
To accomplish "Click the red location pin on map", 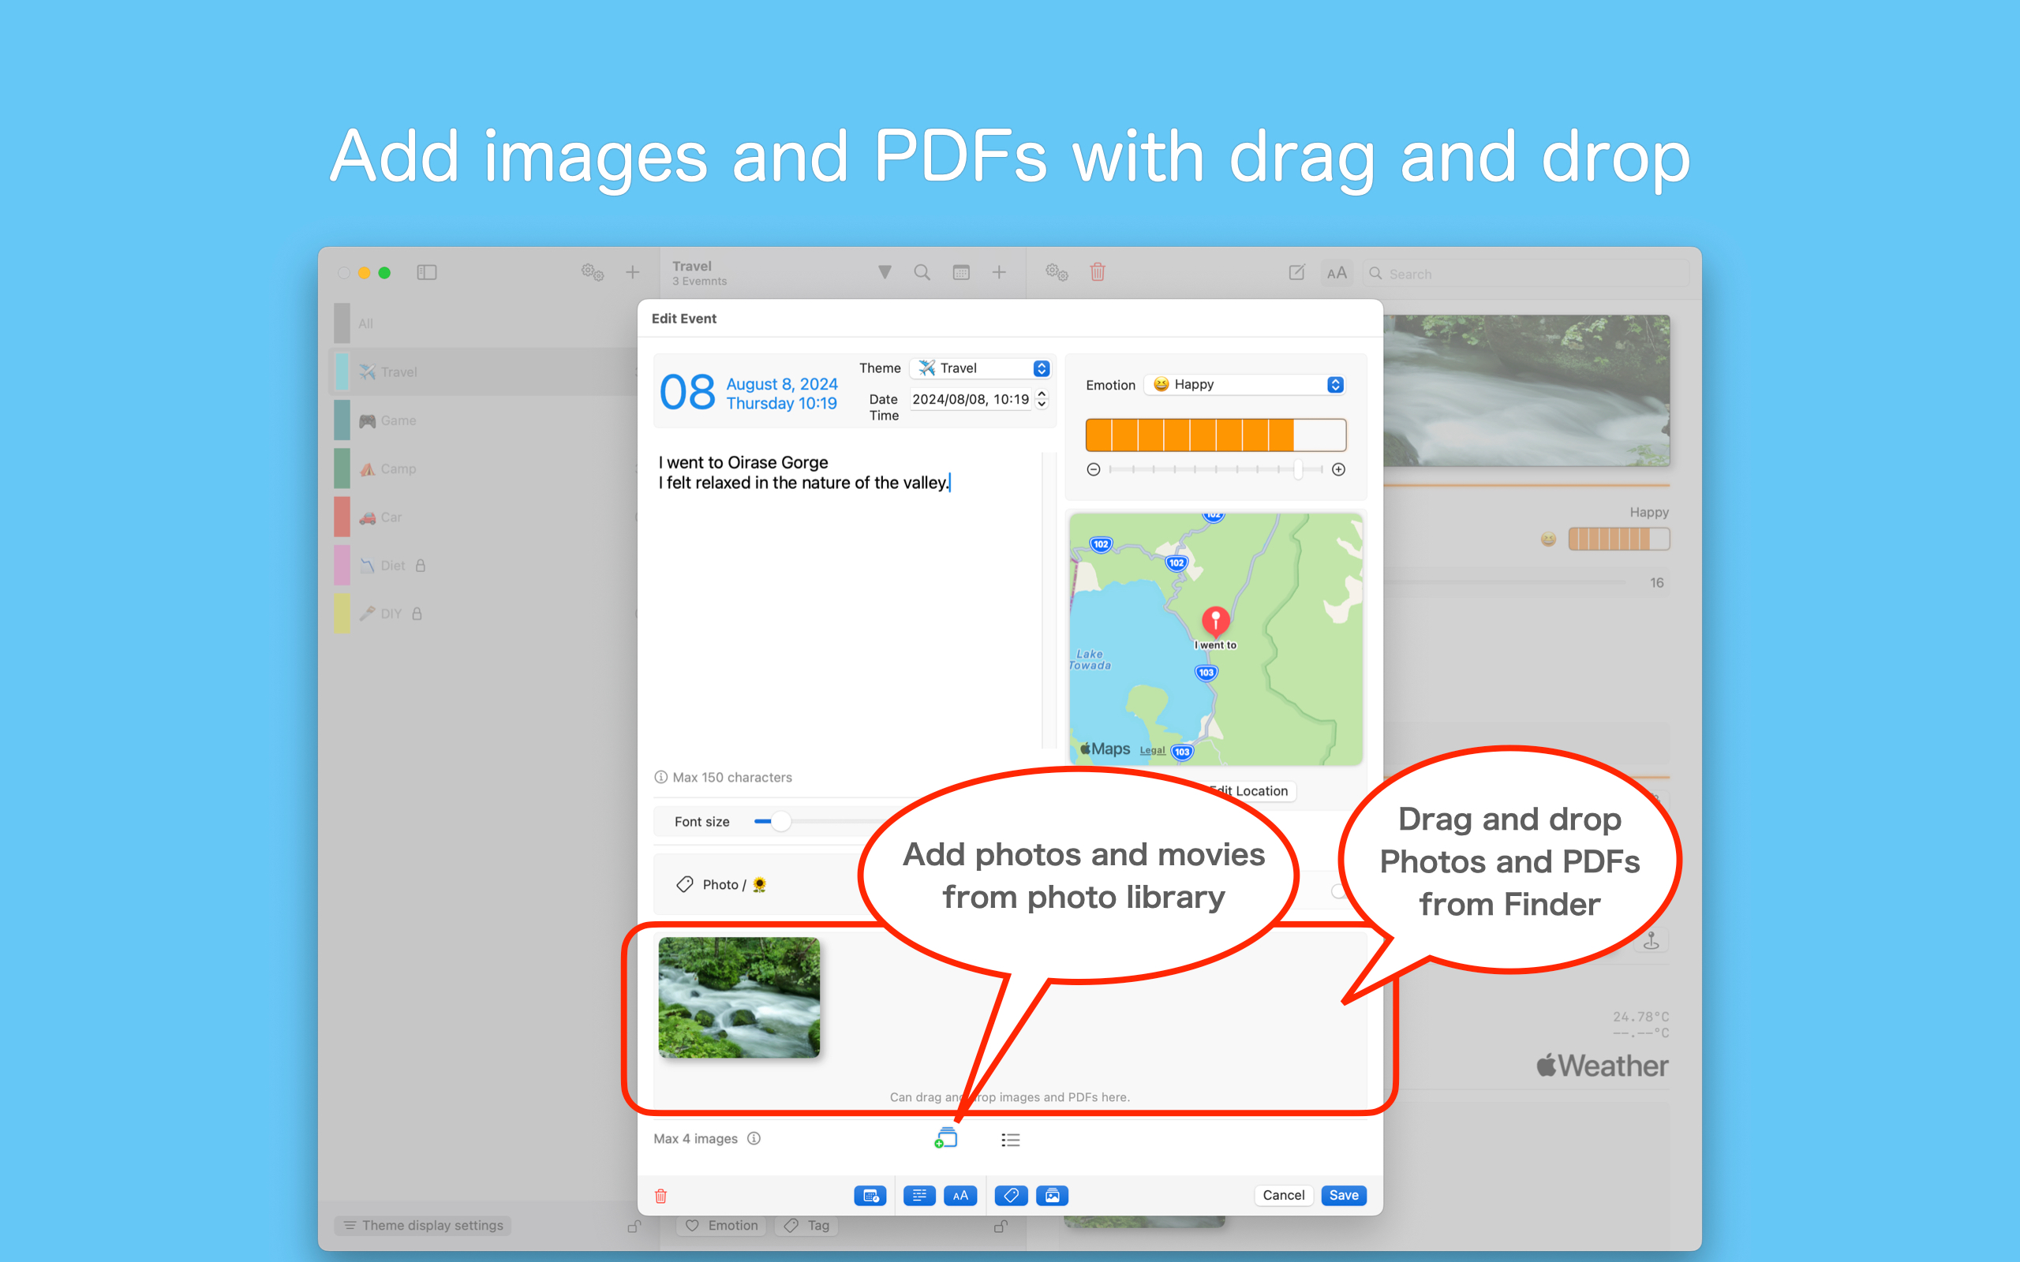I will pyautogui.click(x=1215, y=622).
